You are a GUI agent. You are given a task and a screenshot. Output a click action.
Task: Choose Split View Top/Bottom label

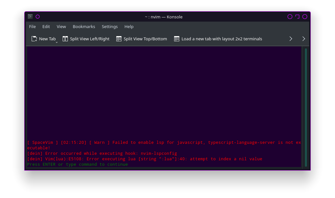145,39
